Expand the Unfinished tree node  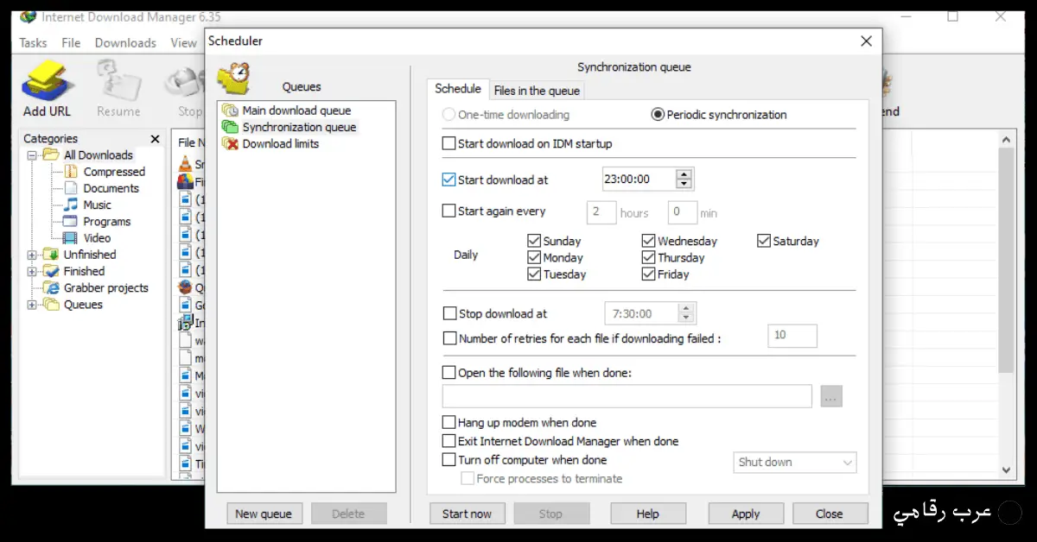(x=33, y=255)
